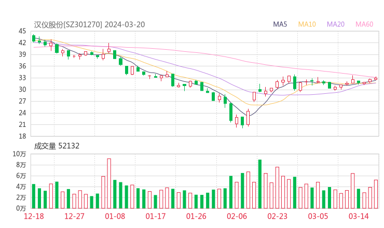384x228 pixels.
Task: Click the first green volume bar at 12-18
Action: coord(34,196)
